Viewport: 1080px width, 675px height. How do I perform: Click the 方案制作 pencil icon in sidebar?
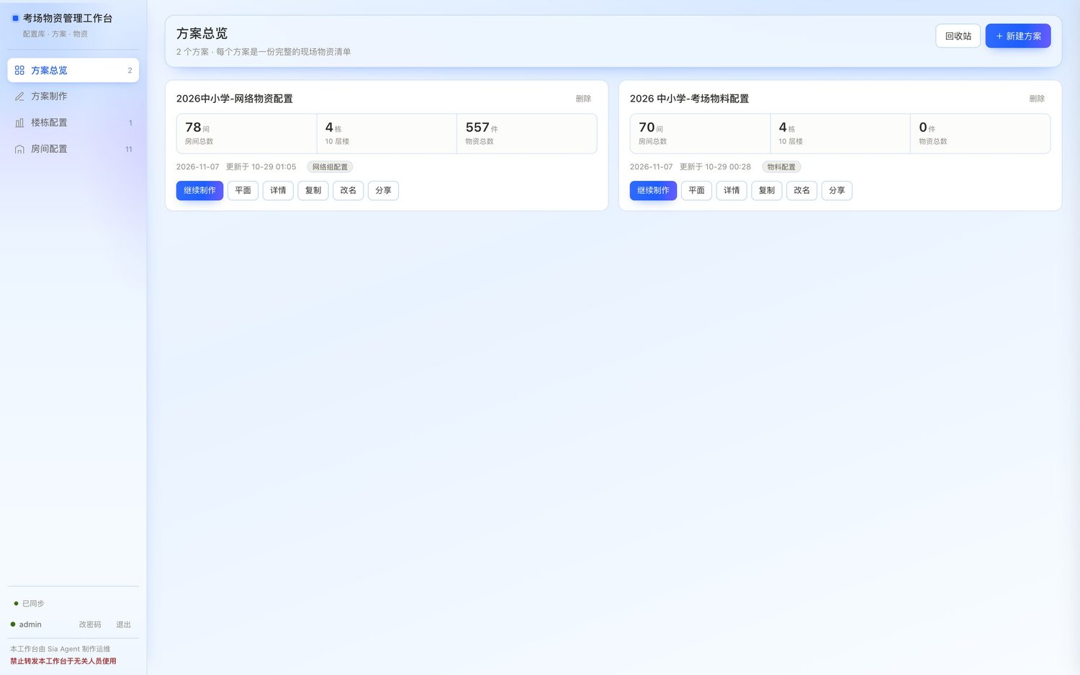[19, 97]
